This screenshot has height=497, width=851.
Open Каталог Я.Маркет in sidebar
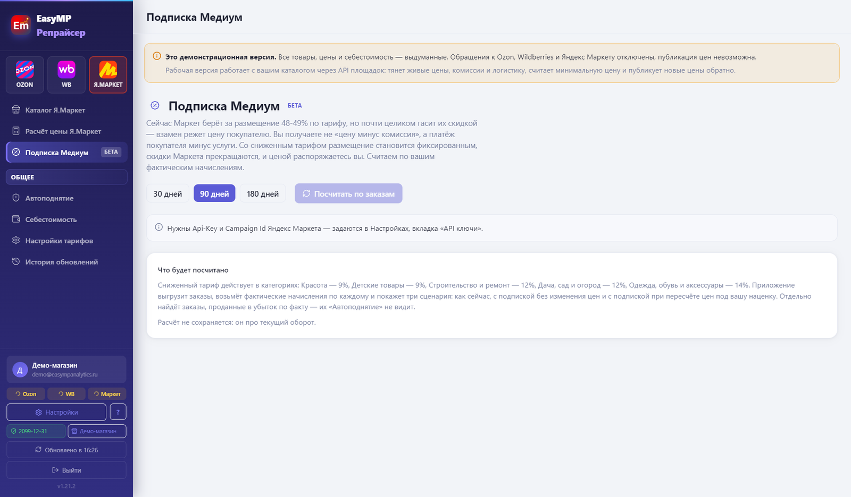coord(66,110)
